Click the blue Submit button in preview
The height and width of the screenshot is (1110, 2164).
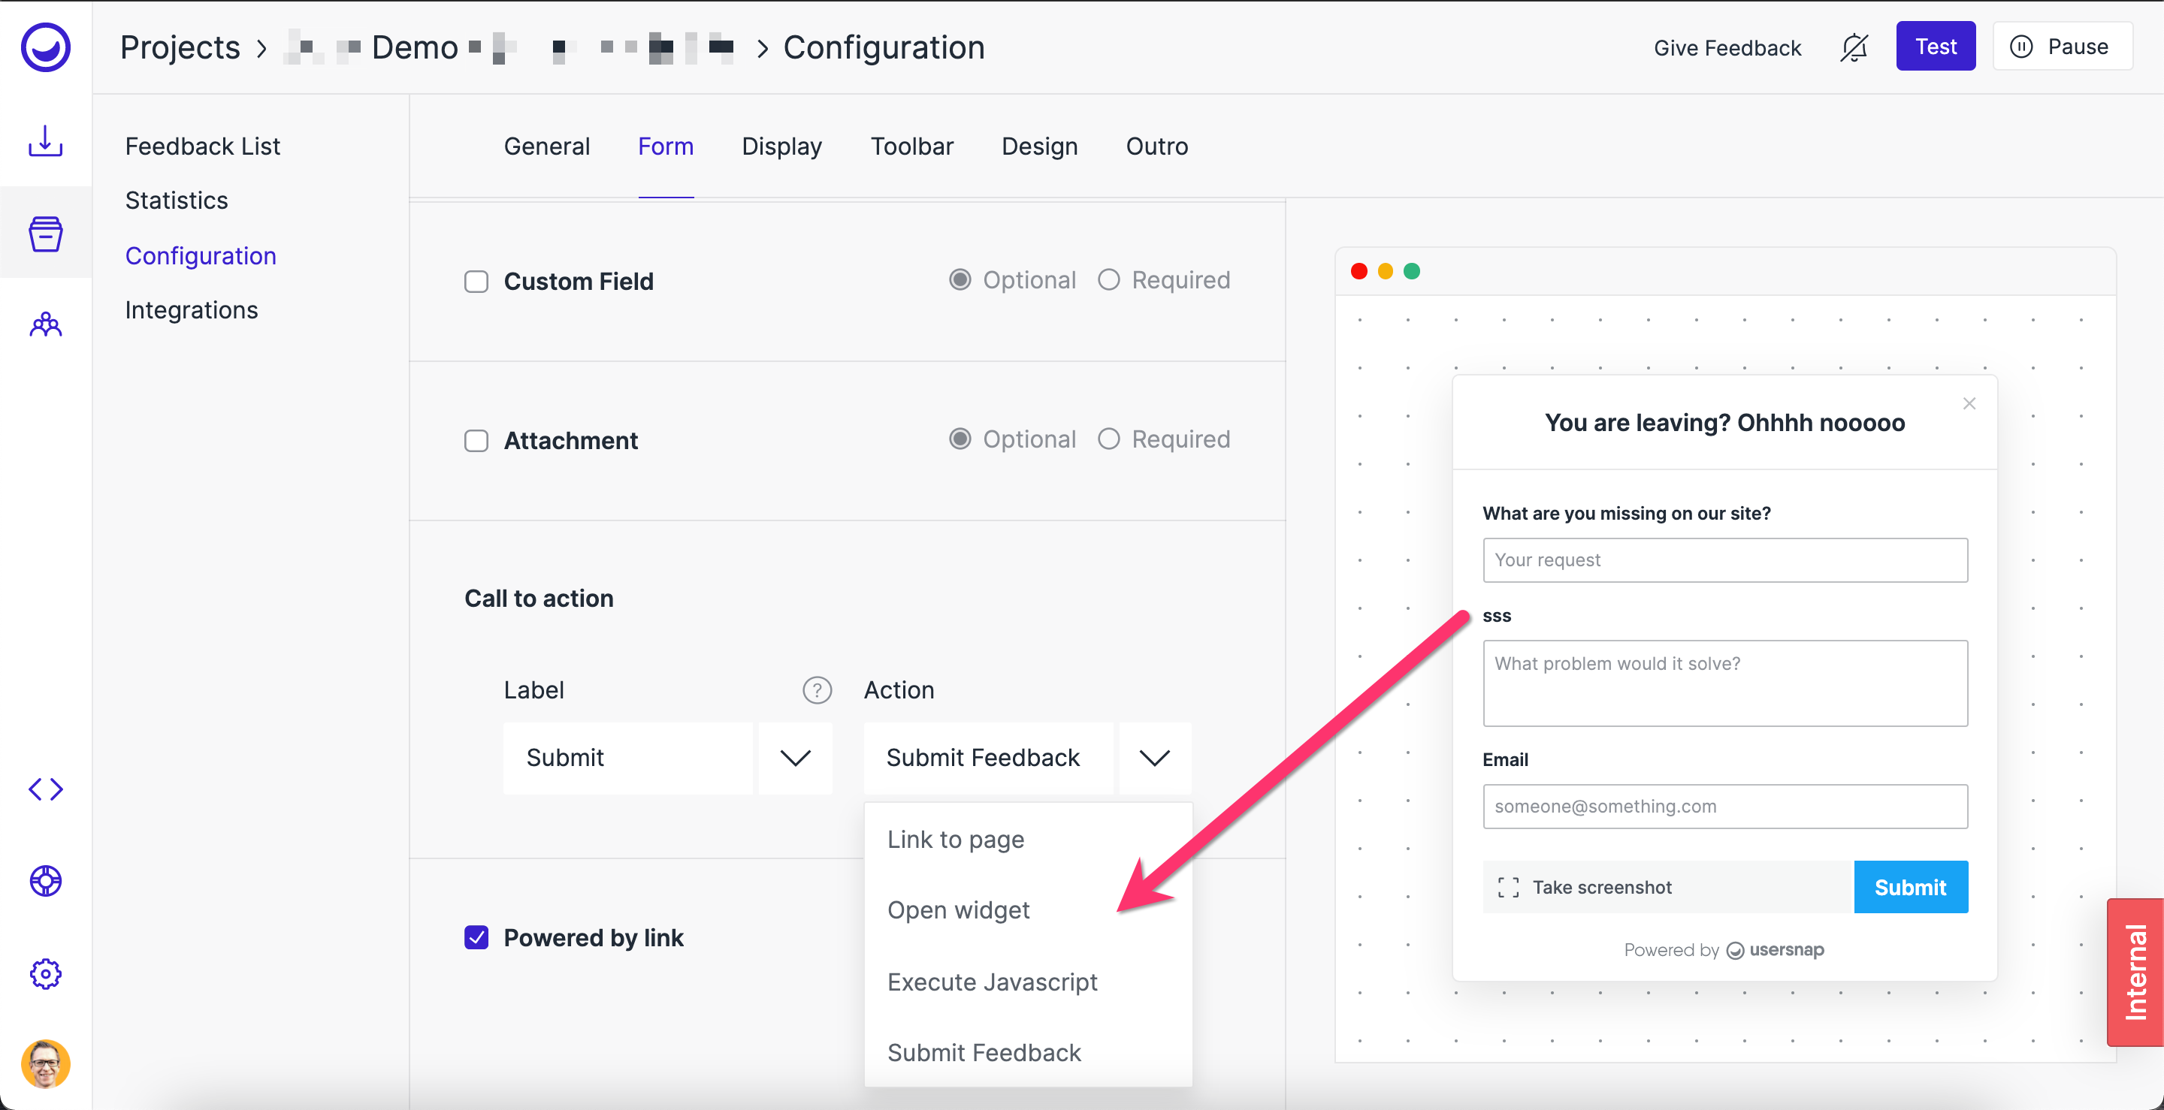click(x=1910, y=888)
